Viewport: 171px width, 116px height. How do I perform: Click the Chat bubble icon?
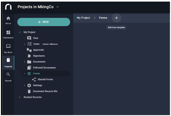[x=29, y=38]
